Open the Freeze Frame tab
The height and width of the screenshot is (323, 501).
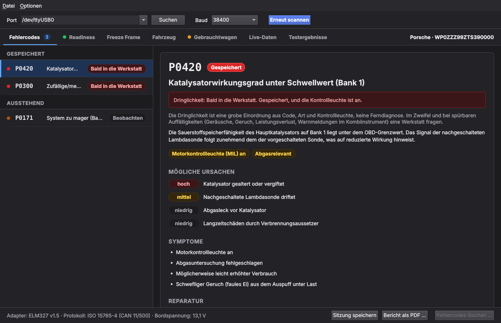(x=123, y=37)
